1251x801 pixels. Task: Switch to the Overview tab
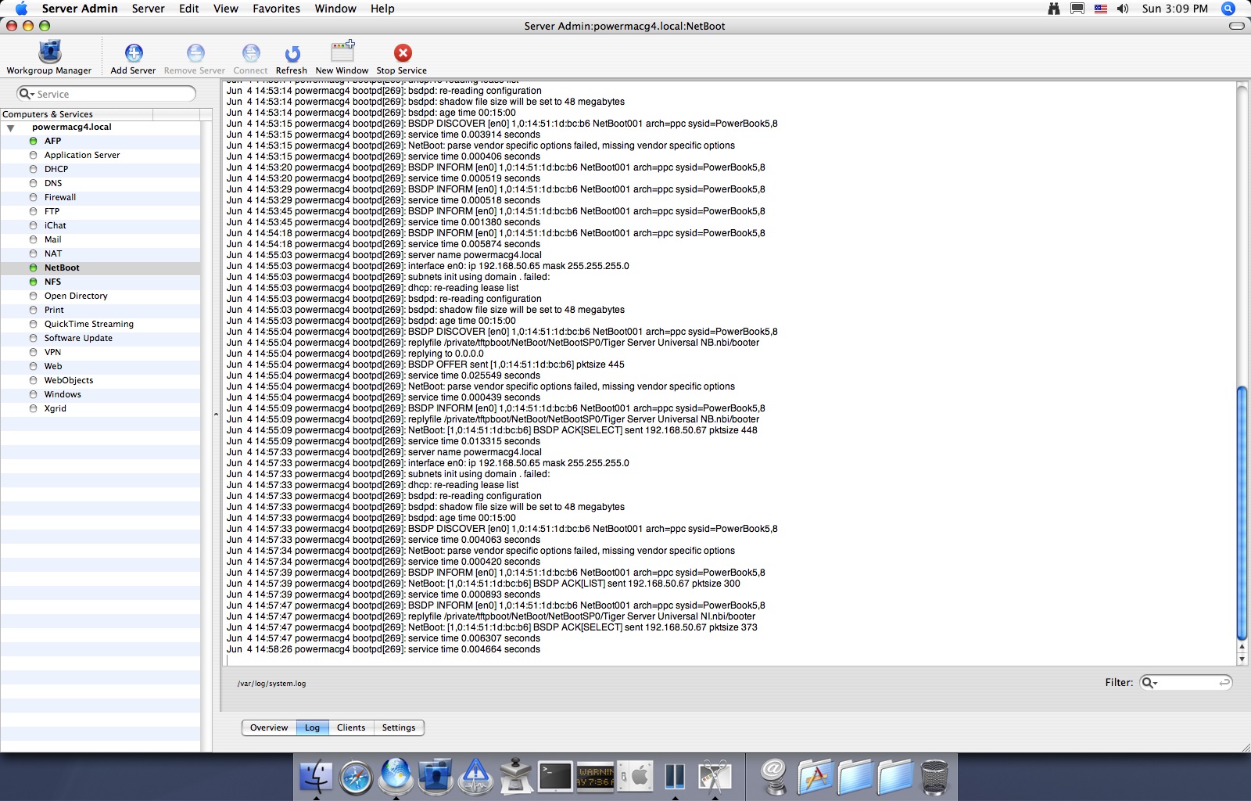[269, 727]
